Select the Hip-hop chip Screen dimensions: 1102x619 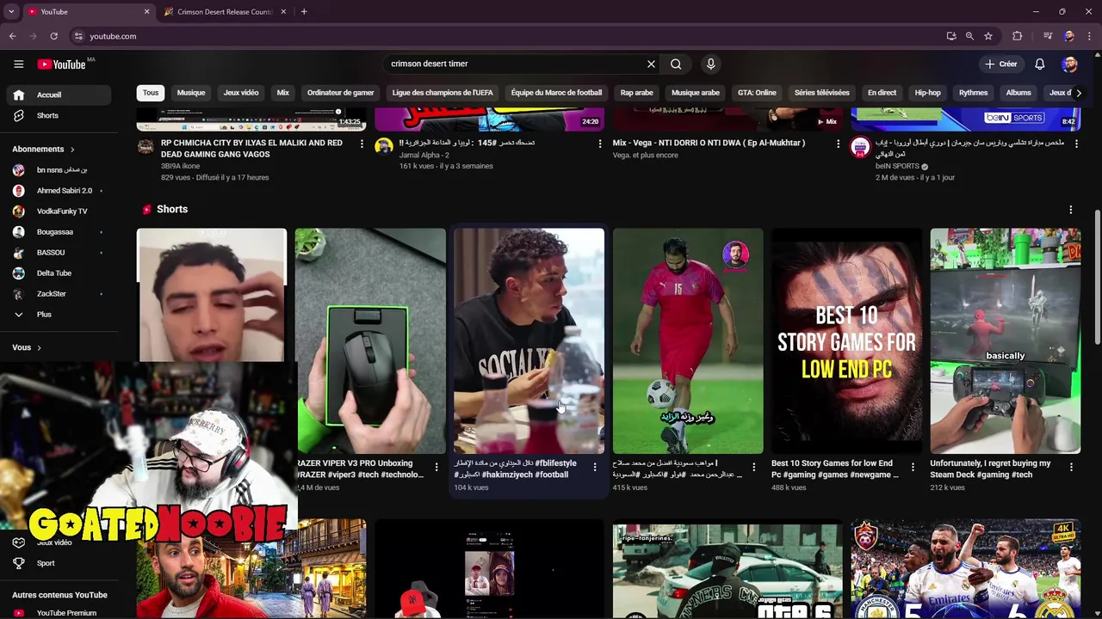927,93
